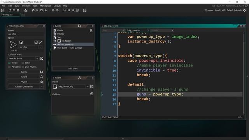Open spr_ship sprite selector dropdown
This screenshot has height=140, width=249.
(40, 47)
